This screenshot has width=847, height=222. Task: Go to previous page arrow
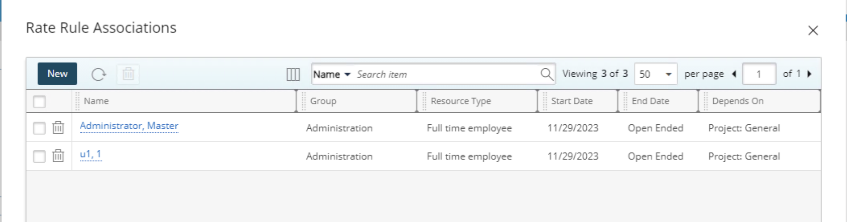(734, 74)
